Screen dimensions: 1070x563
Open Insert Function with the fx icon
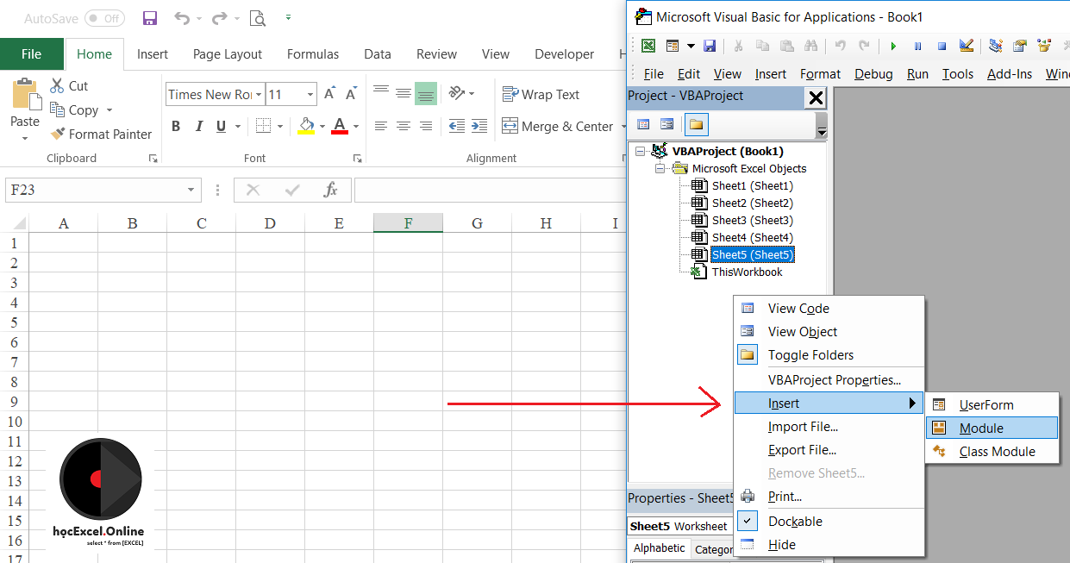click(330, 190)
